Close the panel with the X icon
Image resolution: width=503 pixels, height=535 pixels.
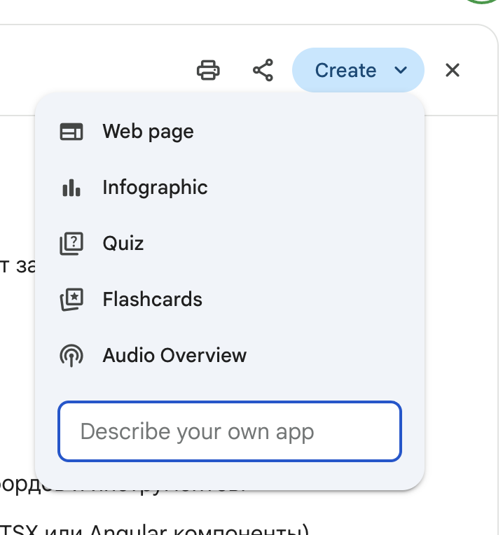click(453, 70)
